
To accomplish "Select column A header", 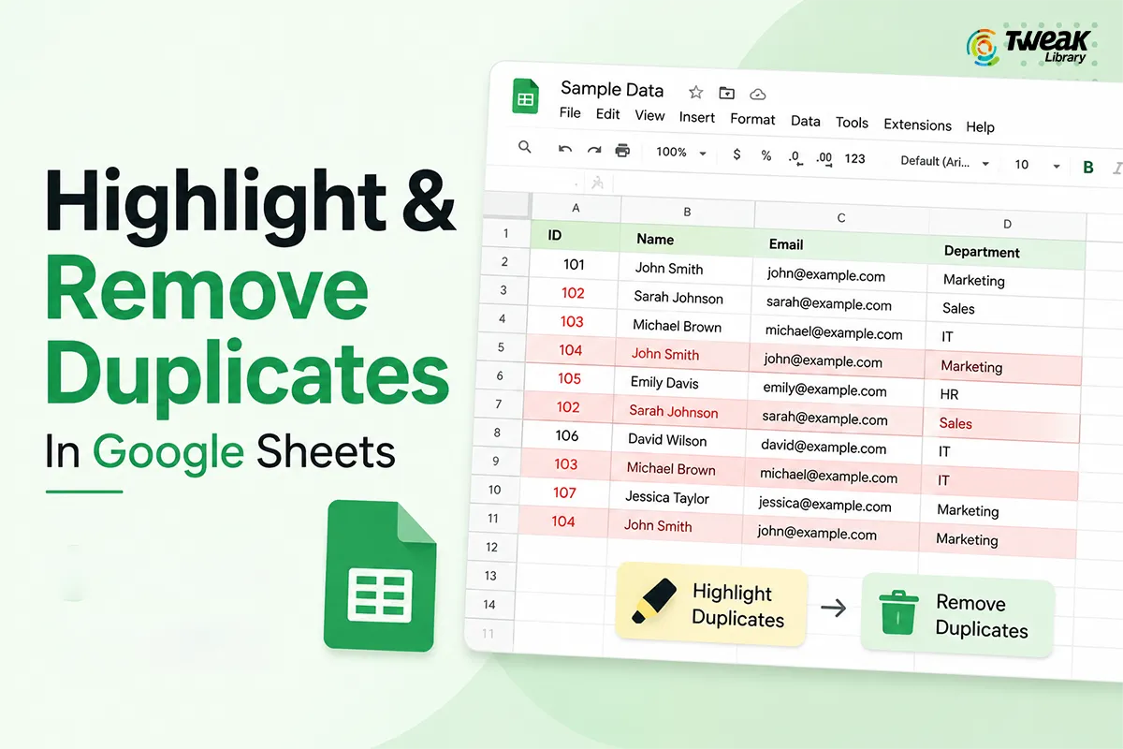I will pos(576,208).
